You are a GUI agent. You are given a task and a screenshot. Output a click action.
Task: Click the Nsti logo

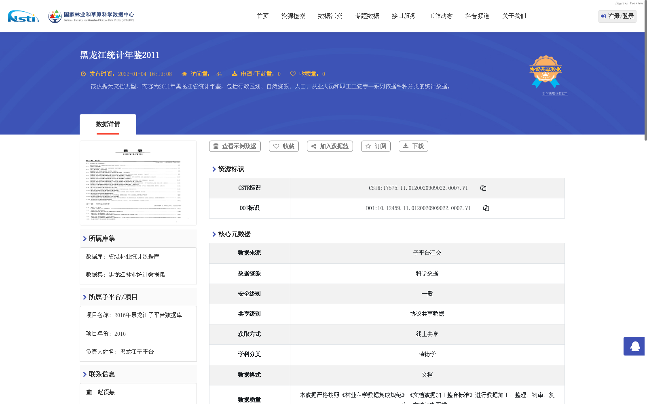point(23,17)
